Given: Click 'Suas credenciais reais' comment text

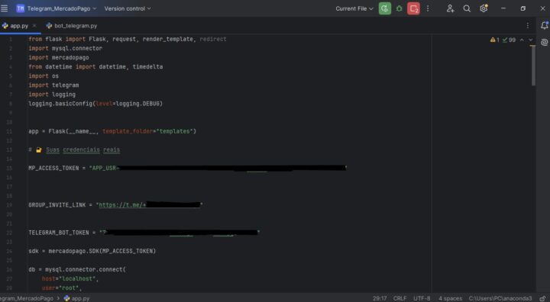Looking at the screenshot, I should pyautogui.click(x=82, y=149).
